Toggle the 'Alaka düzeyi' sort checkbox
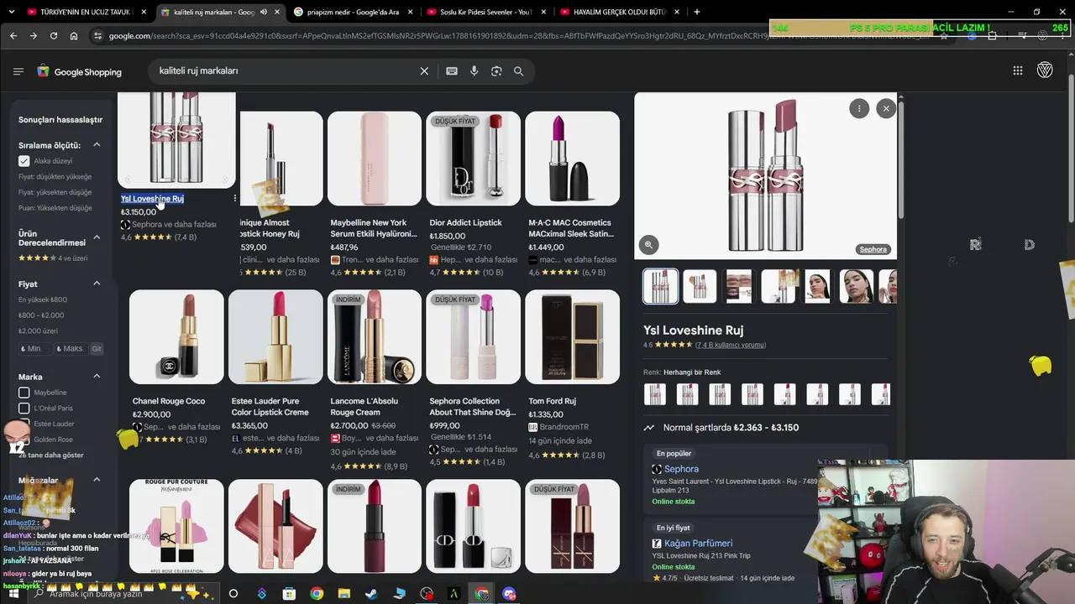The height and width of the screenshot is (604, 1075). pos(24,161)
